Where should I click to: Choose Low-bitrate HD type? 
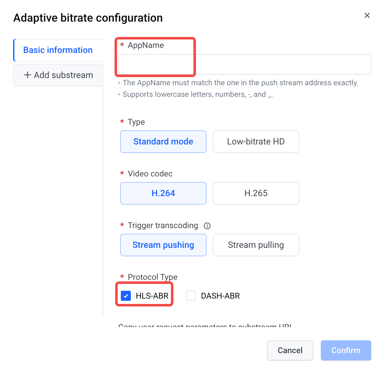(x=256, y=142)
